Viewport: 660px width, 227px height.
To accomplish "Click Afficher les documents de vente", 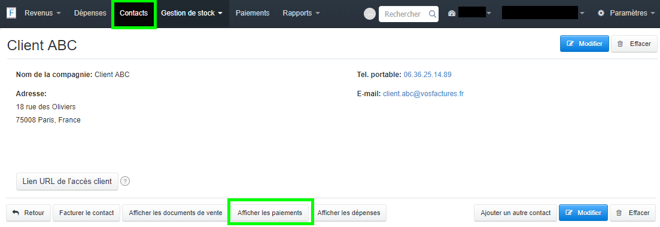I will point(175,213).
